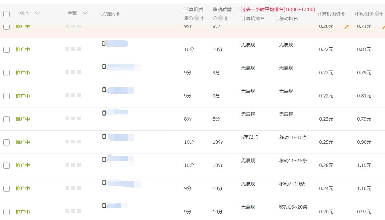Sort by 计算机出价 using the arrow icon

click(343, 14)
